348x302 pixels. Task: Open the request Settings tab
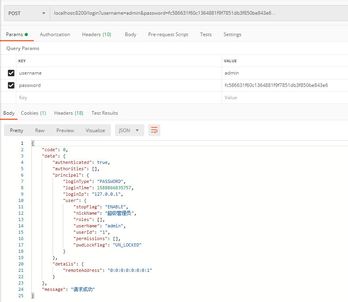(232, 35)
